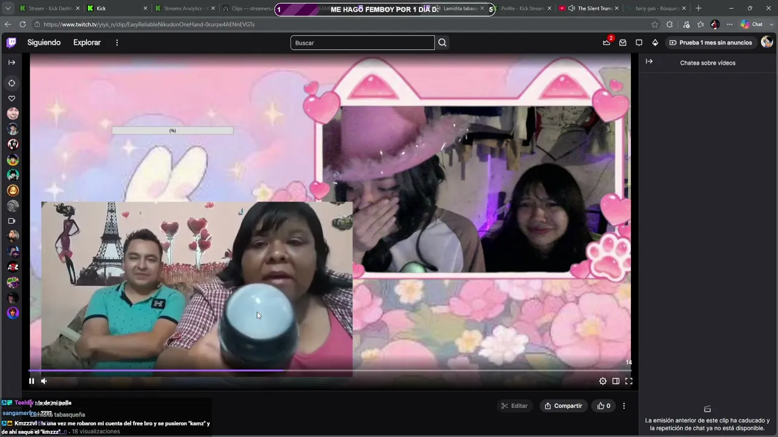Open the Explorar page
This screenshot has height=437, width=778.
[x=87, y=42]
